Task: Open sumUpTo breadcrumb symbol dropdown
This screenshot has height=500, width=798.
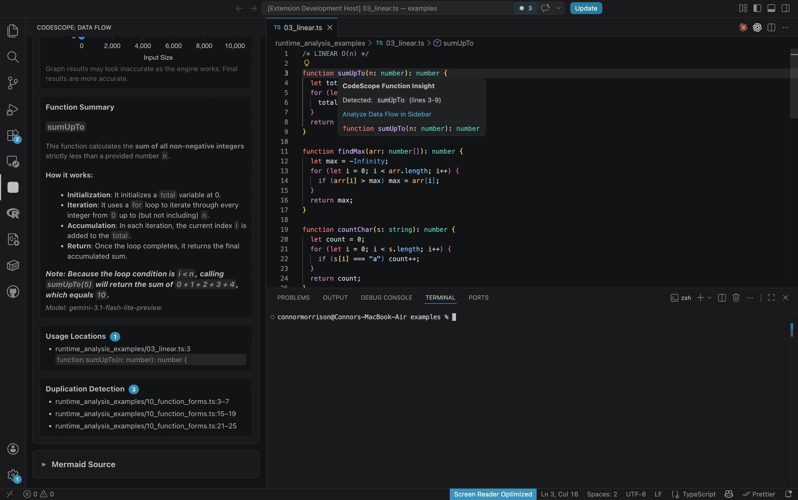Action: pos(454,43)
